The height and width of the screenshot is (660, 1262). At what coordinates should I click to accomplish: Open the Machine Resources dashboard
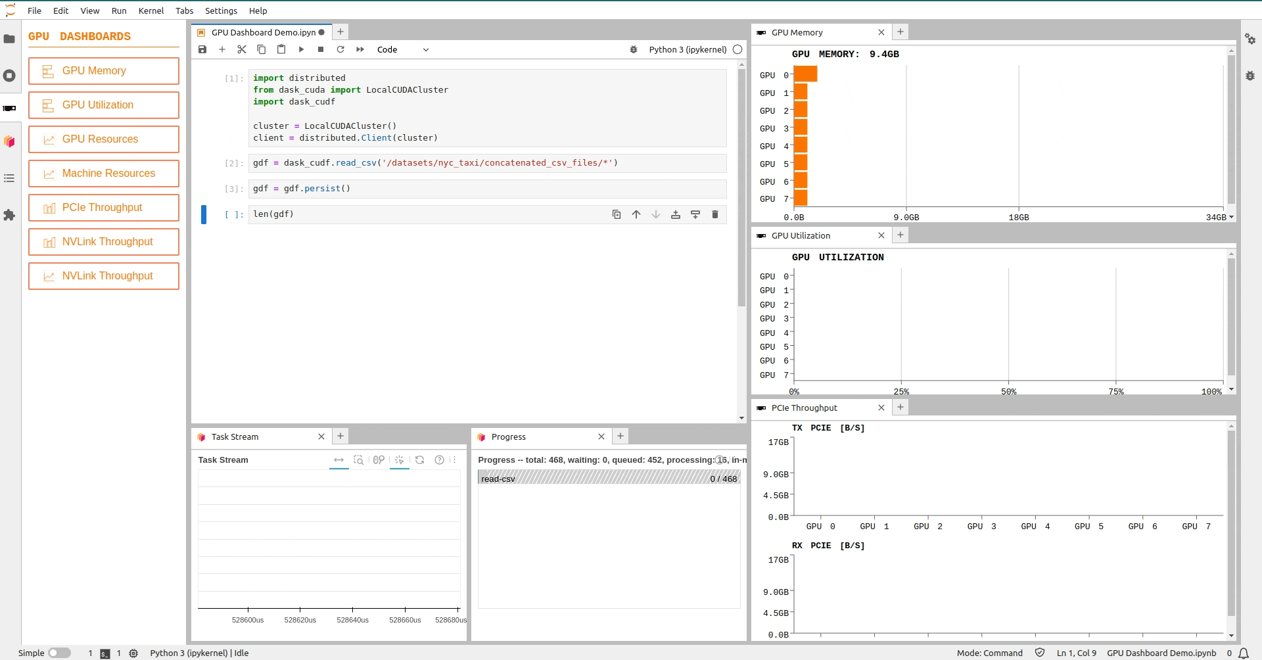coord(103,173)
